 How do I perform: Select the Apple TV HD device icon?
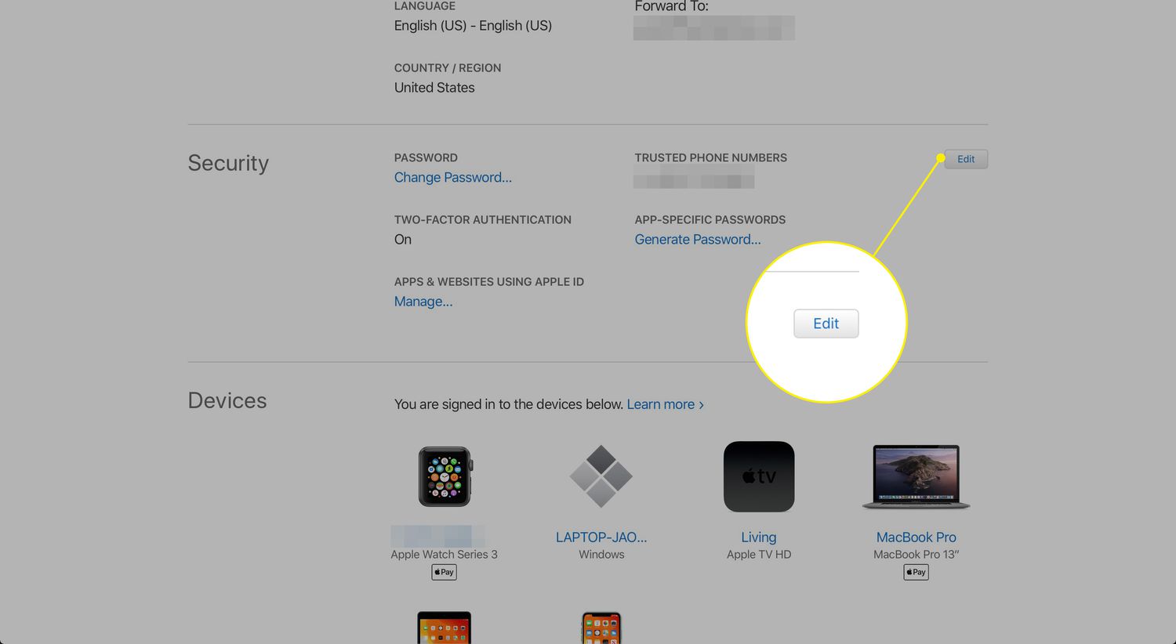[x=759, y=476]
